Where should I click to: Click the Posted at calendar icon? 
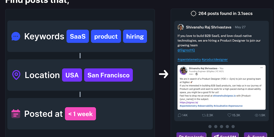[16, 114]
